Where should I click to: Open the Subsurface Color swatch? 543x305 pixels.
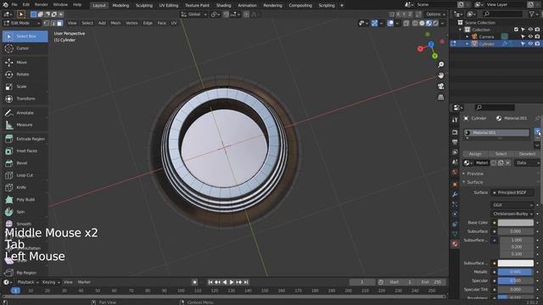click(516, 263)
